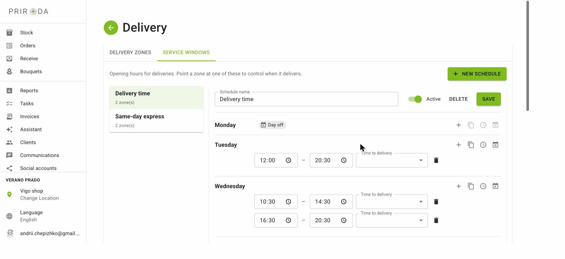Open Time to delivery for Wednesday 10:30 slot
The image size is (565, 259).
point(392,202)
